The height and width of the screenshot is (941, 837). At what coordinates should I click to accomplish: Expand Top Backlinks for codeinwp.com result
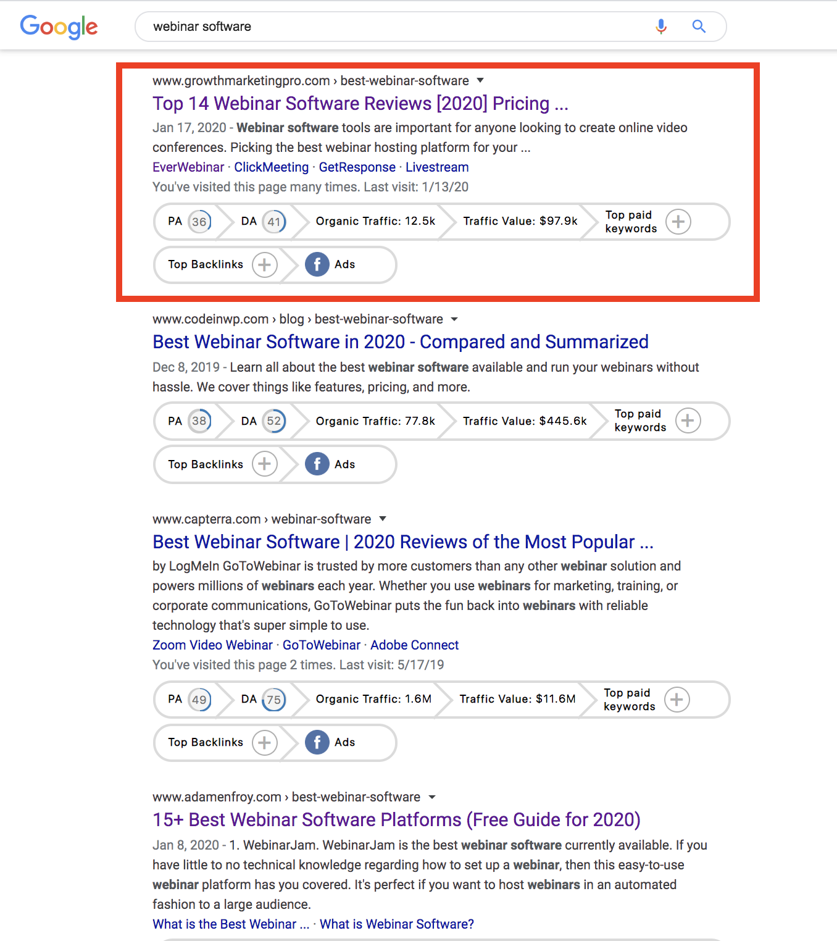pyautogui.click(x=265, y=464)
